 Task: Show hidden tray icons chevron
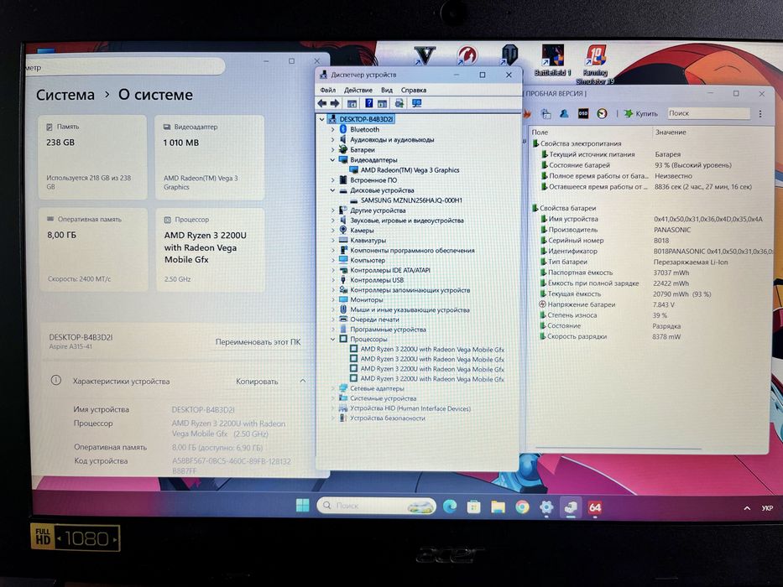[x=747, y=508]
